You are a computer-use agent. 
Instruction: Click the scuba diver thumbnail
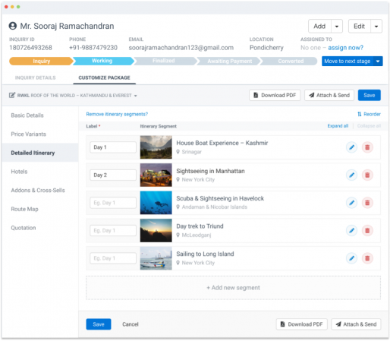coord(156,203)
